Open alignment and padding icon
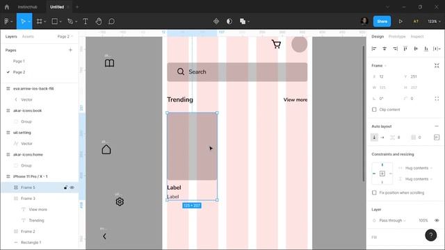445x250 pixels. click(437, 137)
